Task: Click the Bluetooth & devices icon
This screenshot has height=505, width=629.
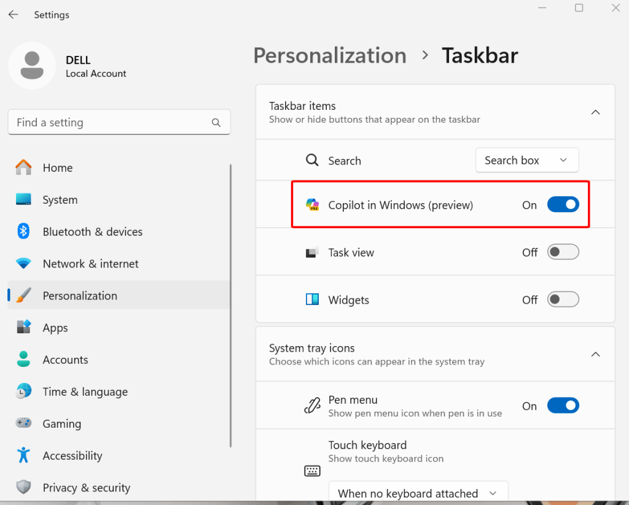Action: click(23, 231)
